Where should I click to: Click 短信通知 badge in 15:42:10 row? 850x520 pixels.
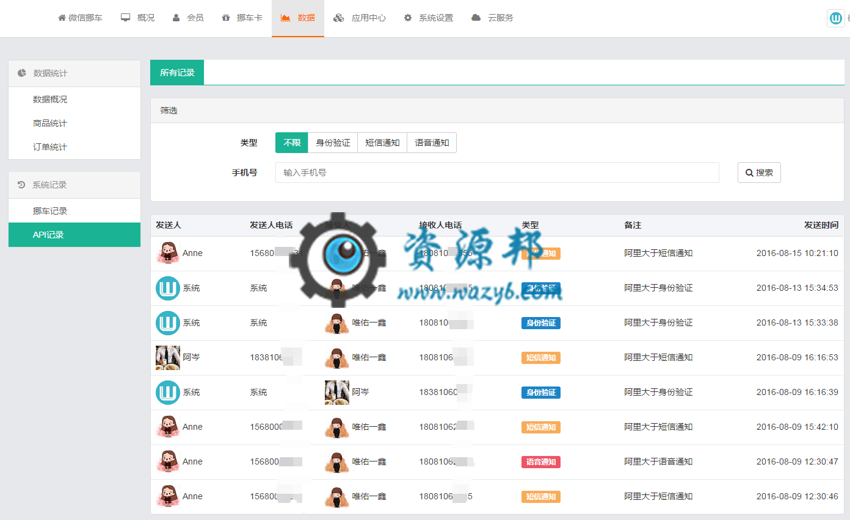(x=541, y=427)
